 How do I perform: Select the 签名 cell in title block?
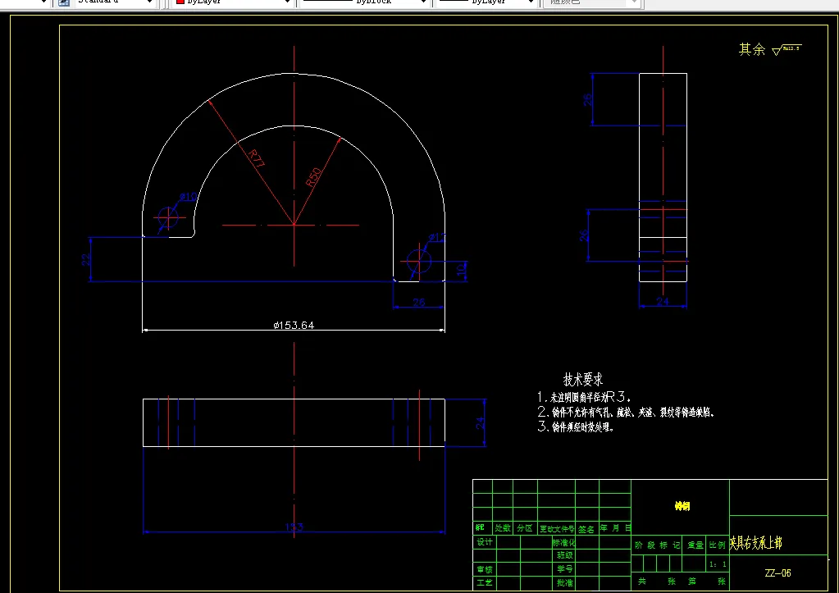pyautogui.click(x=586, y=529)
